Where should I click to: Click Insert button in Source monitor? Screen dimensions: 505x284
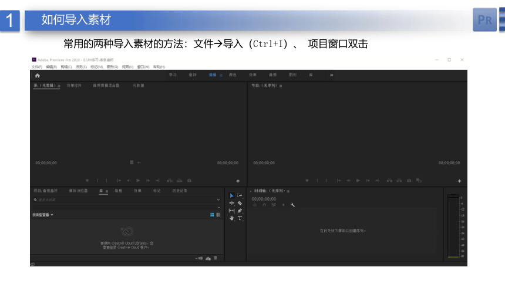pos(169,181)
